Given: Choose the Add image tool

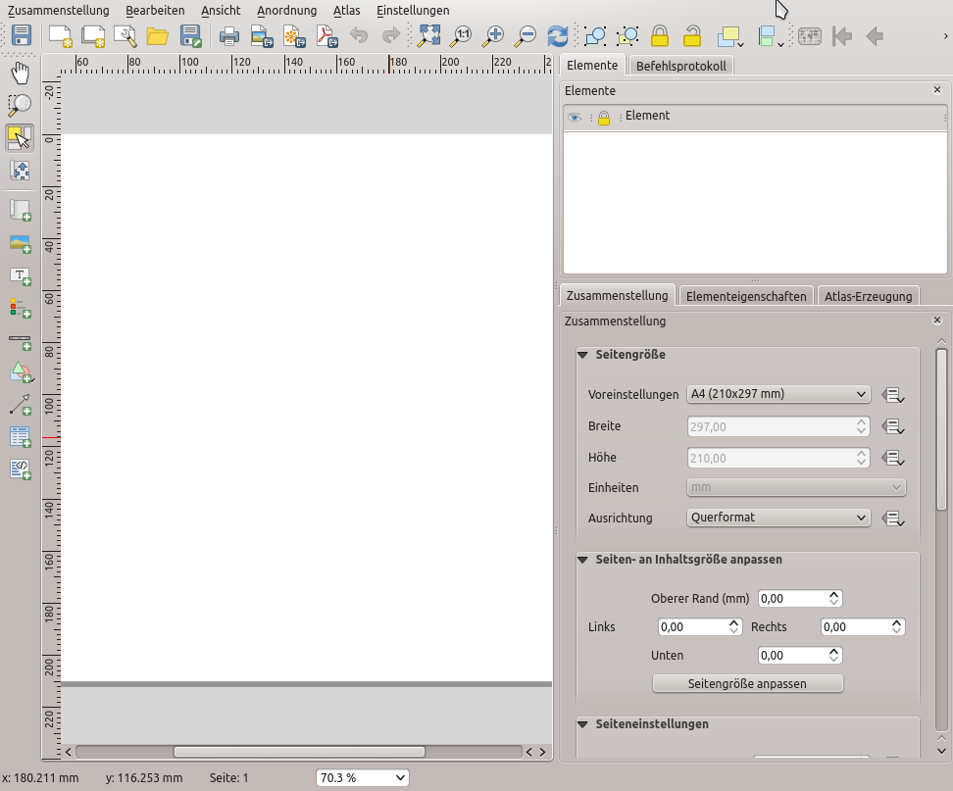Looking at the screenshot, I should tap(20, 243).
